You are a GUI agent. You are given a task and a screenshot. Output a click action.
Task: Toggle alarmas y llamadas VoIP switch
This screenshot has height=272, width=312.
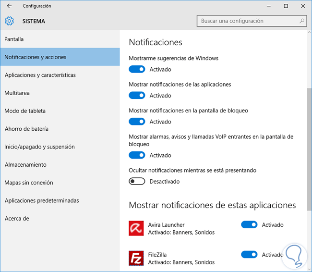pyautogui.click(x=137, y=155)
